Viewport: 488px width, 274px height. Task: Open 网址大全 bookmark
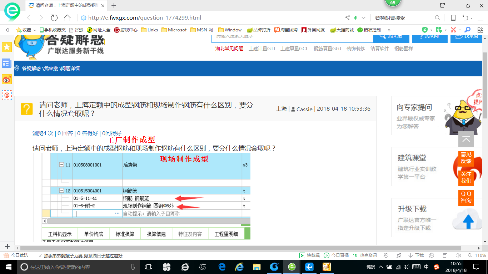(99, 30)
